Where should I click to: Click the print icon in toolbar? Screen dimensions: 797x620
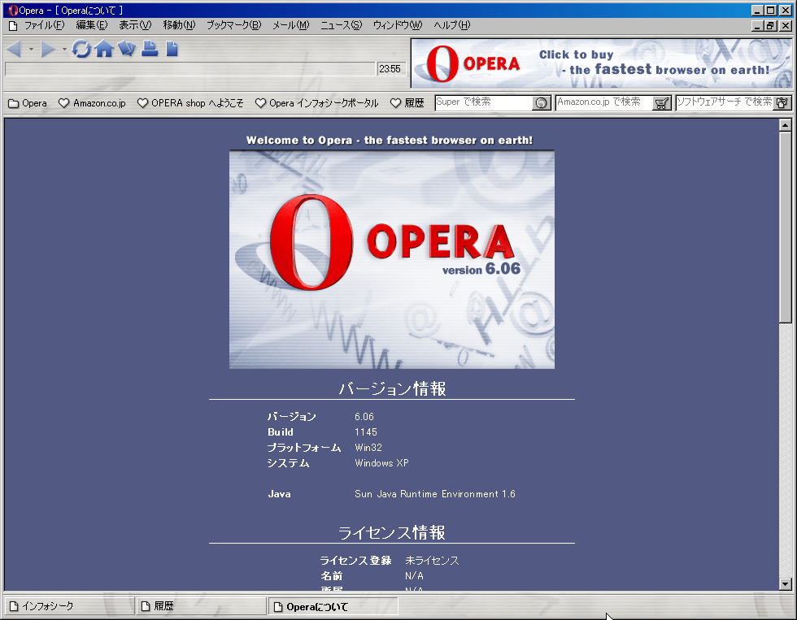[150, 49]
